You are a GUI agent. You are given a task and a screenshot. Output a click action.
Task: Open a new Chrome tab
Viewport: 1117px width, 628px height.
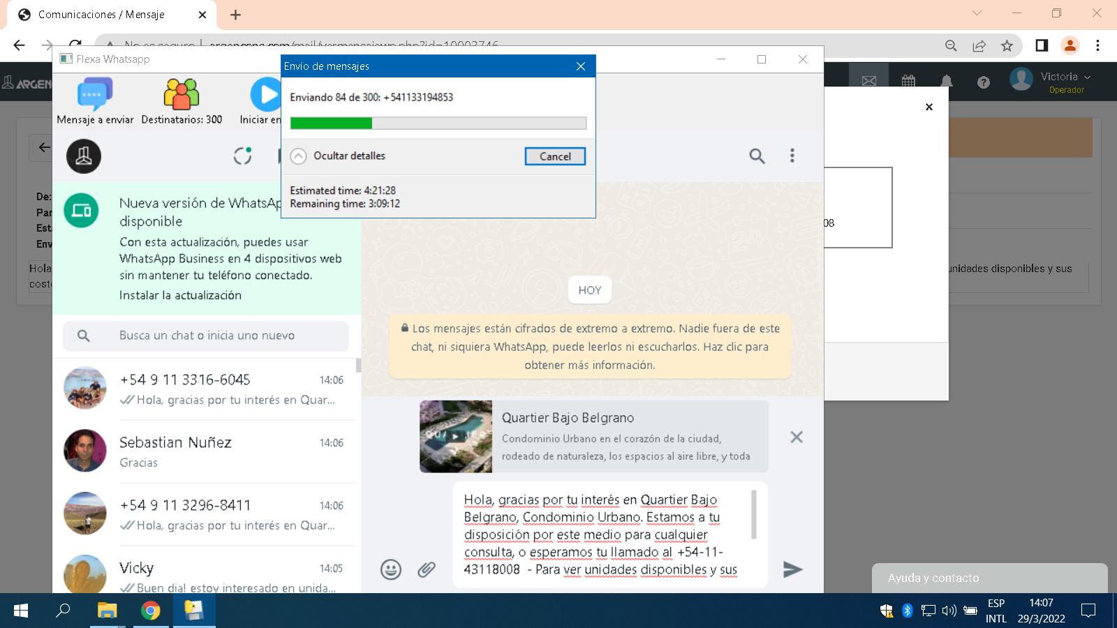tap(235, 15)
